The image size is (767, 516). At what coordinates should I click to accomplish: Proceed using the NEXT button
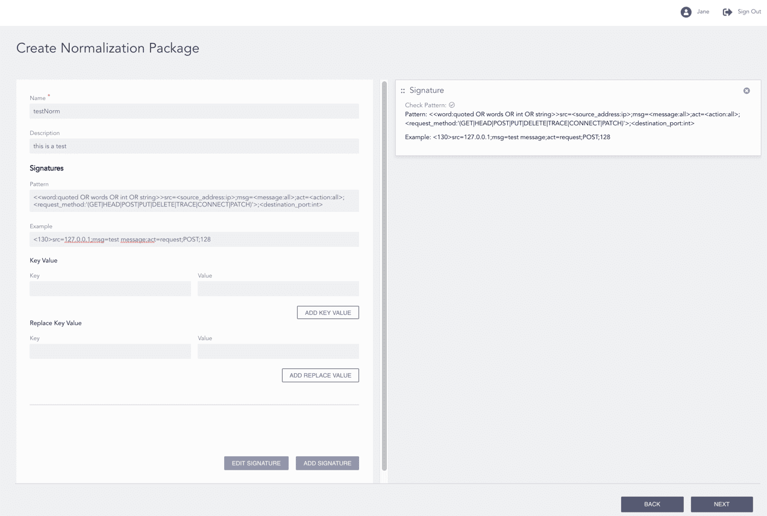721,504
